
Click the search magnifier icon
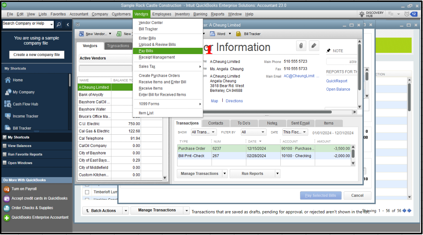click(59, 24)
